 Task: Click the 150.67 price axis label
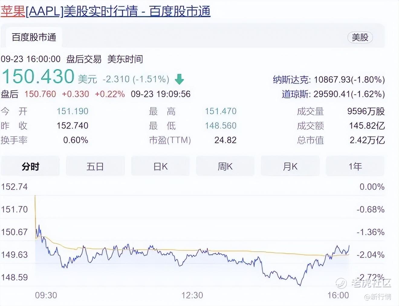(x=14, y=232)
